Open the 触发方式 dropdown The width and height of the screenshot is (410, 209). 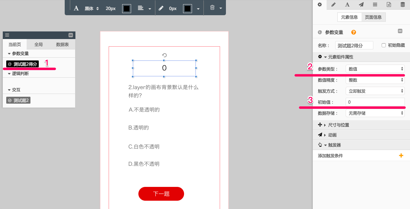pos(375,91)
